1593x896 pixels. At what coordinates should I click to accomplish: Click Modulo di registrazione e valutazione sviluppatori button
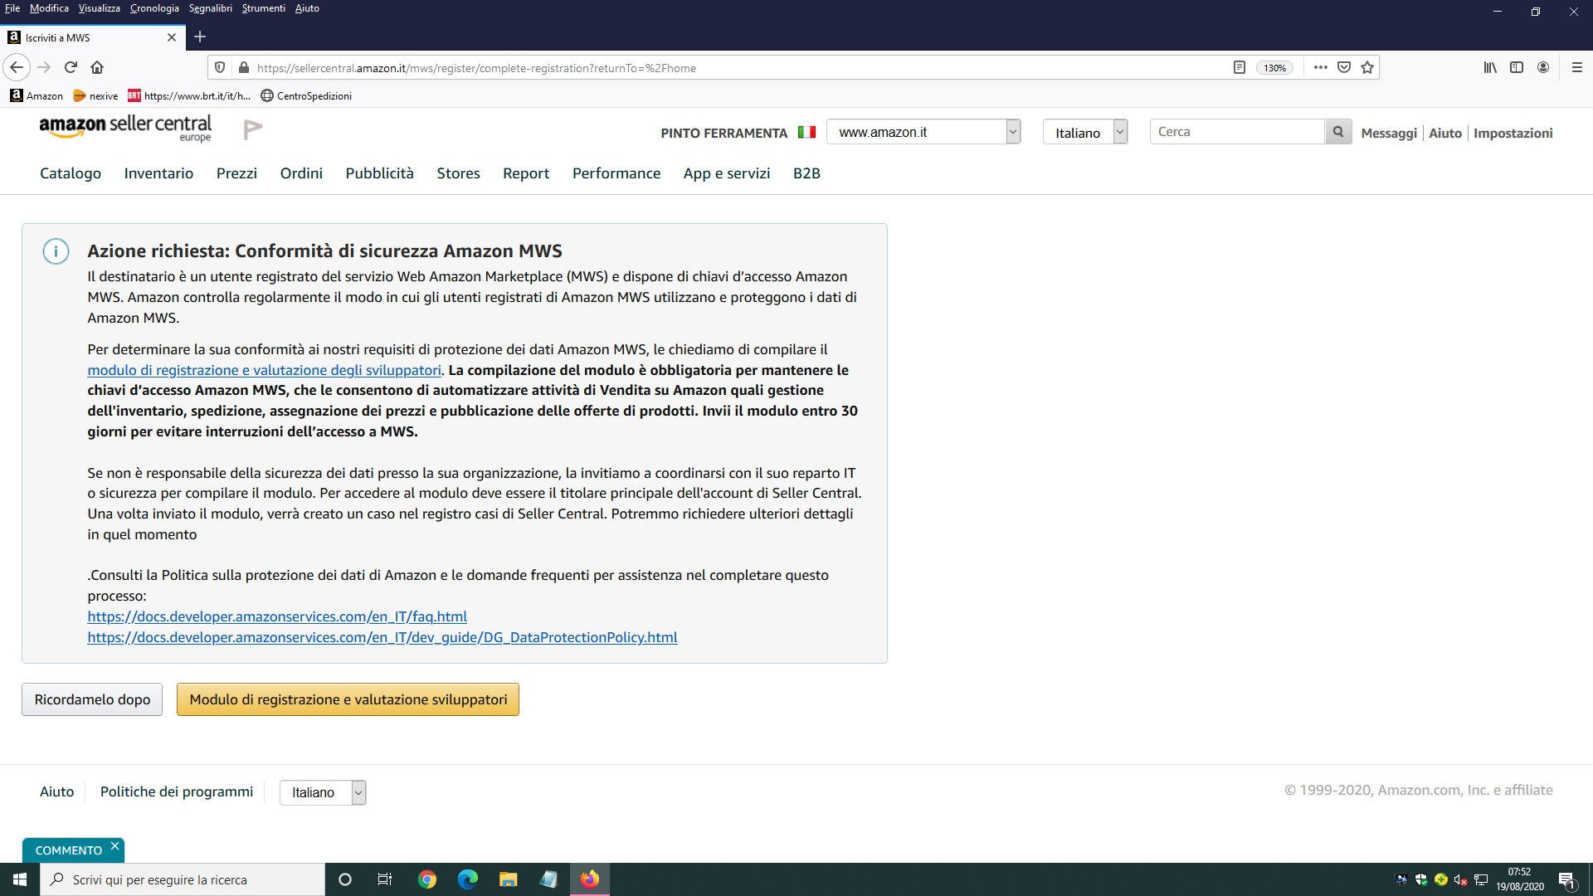(x=348, y=699)
